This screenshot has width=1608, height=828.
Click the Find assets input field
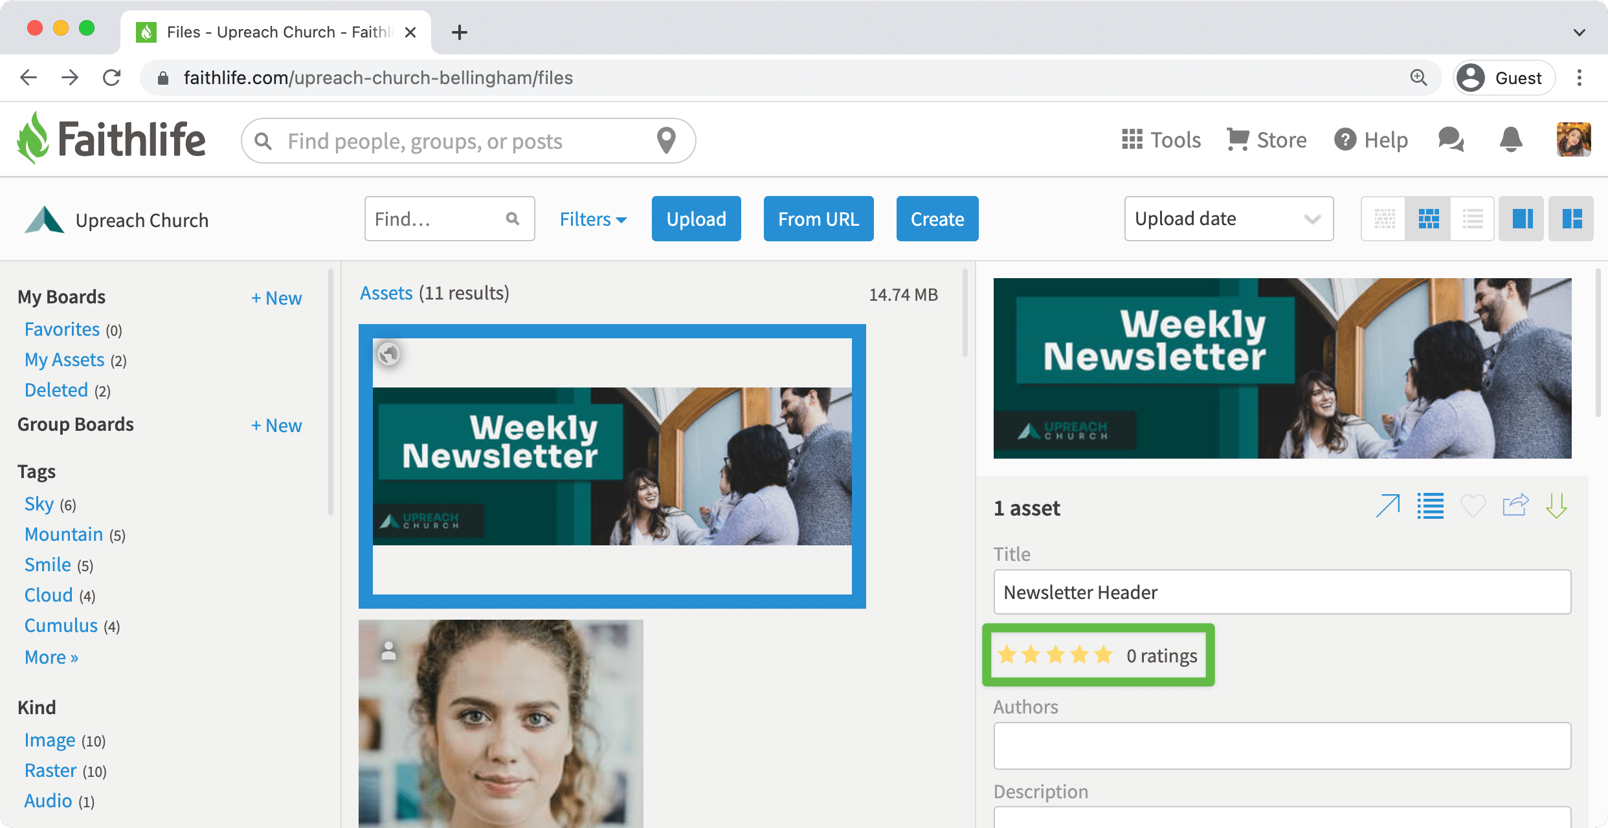(449, 219)
